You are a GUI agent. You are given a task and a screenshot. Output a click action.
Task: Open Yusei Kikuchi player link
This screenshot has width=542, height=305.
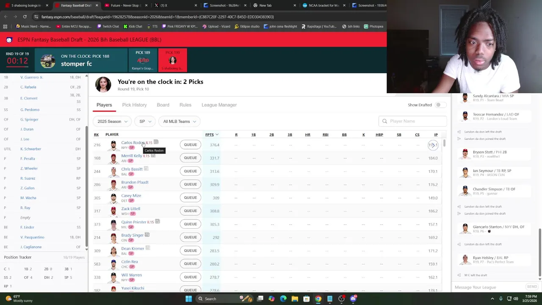coord(133,288)
